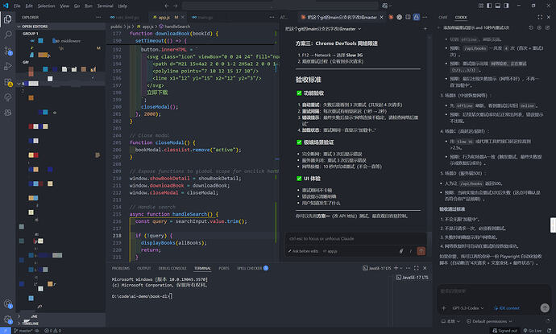Open the Selection menu
The height and width of the screenshot is (334, 556).
(x=46, y=6)
